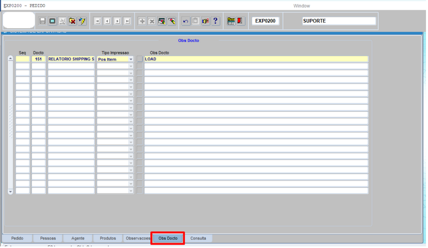Click small button beside LOAD Obs Docto field
The height and width of the screenshot is (248, 428).
tap(140, 59)
